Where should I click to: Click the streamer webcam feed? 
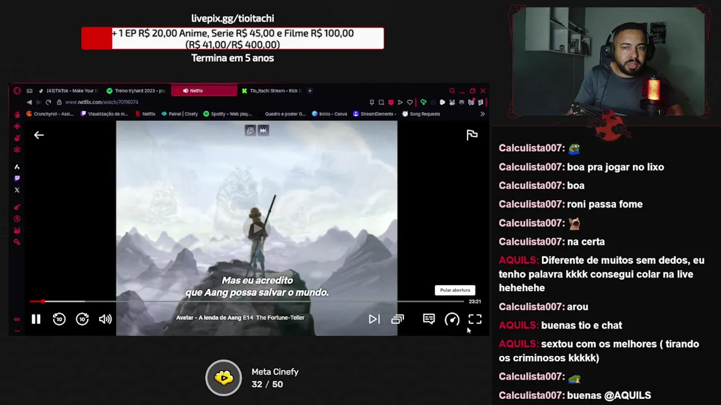tap(609, 62)
